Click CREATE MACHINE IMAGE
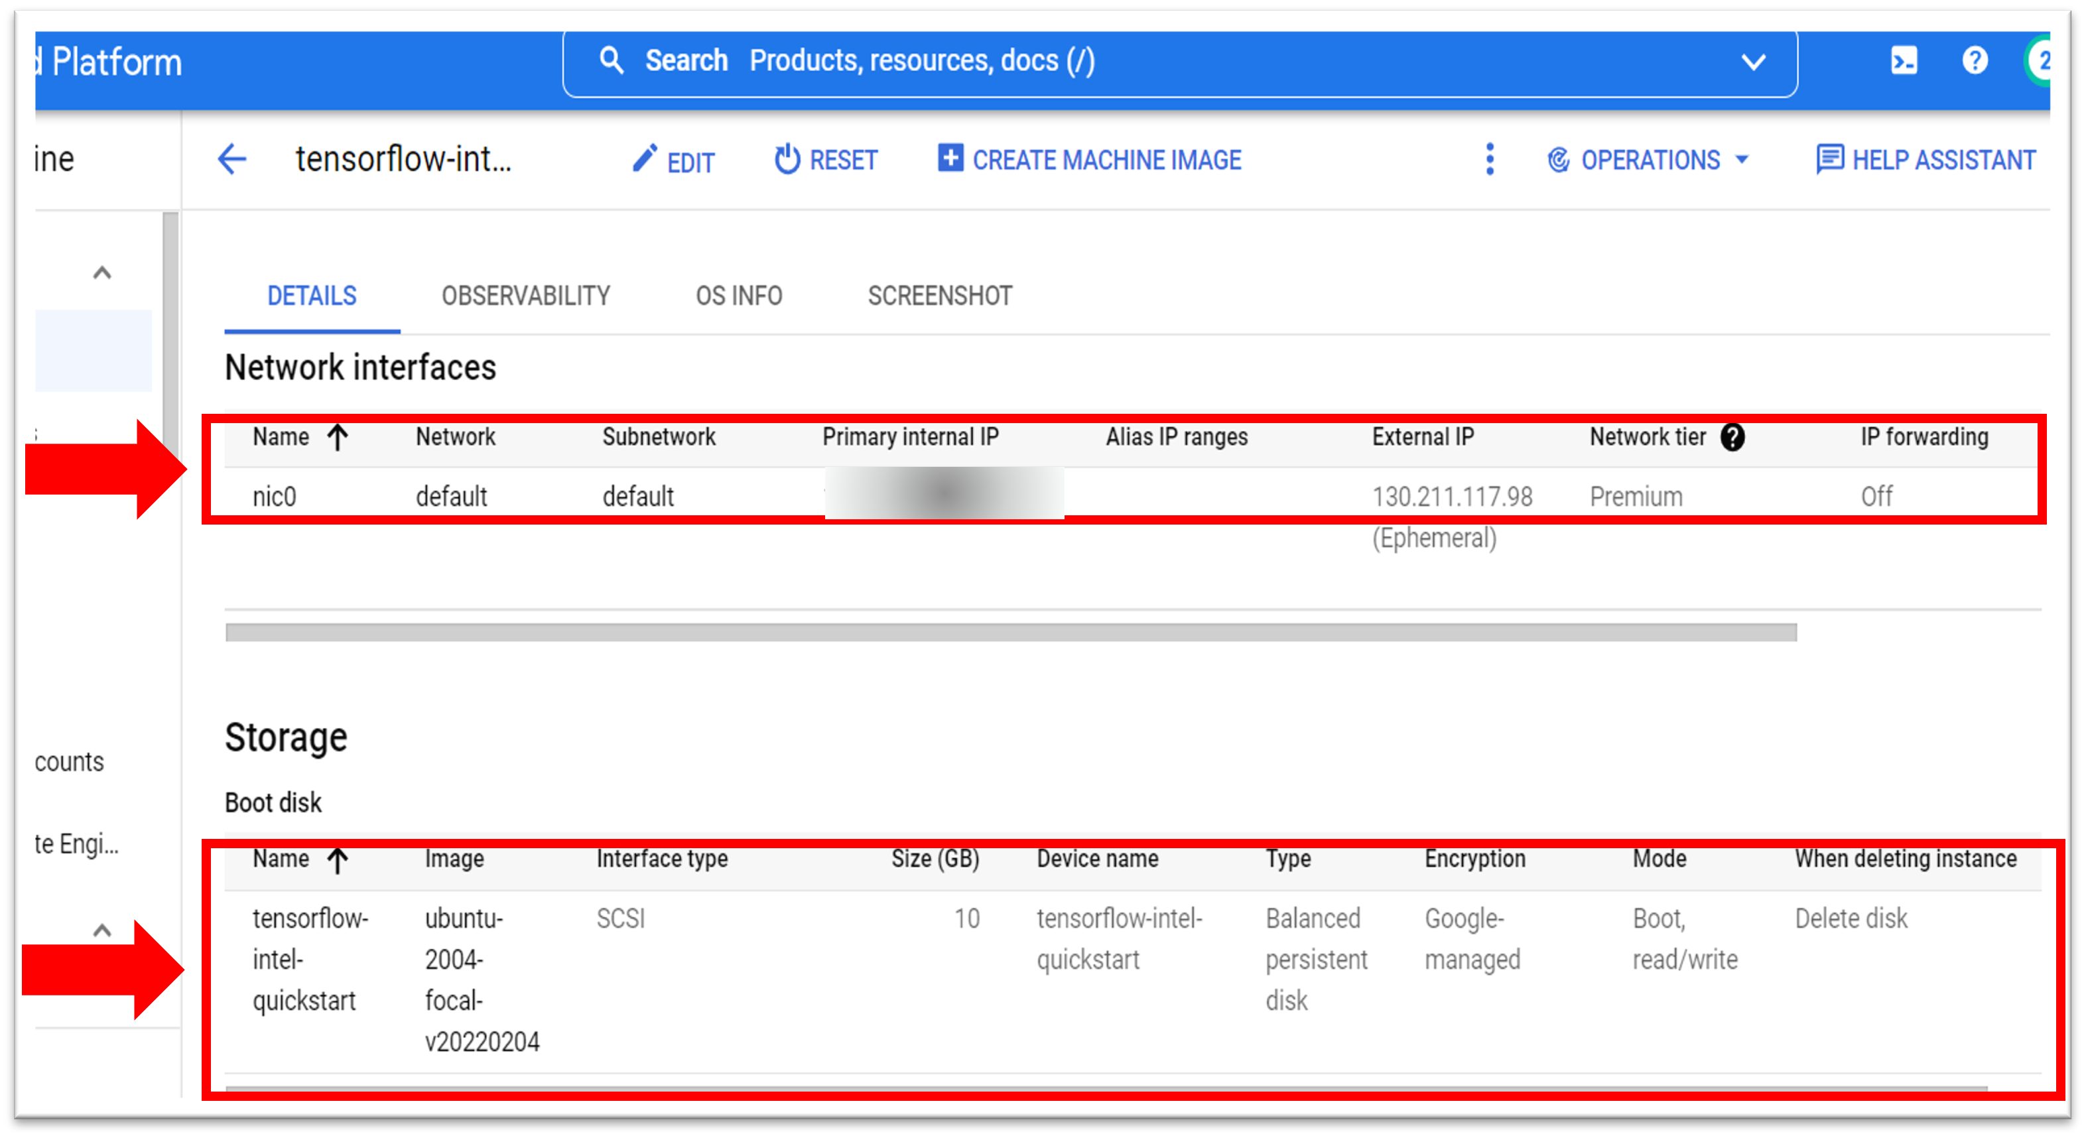 pyautogui.click(x=1089, y=160)
